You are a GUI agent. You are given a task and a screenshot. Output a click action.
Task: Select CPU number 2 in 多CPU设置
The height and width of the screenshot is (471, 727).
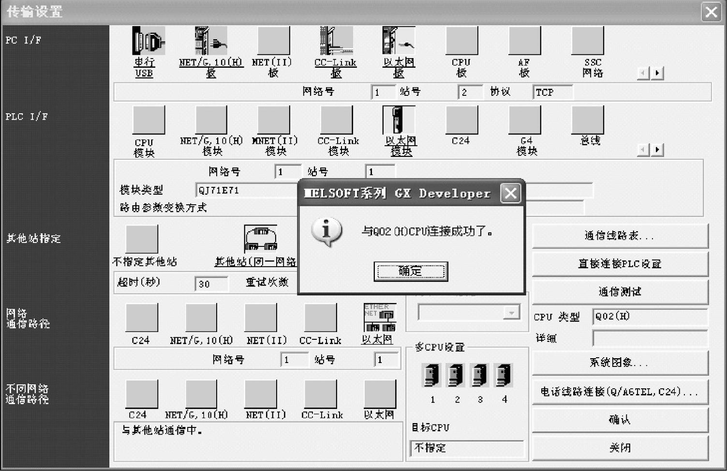pyautogui.click(x=456, y=375)
